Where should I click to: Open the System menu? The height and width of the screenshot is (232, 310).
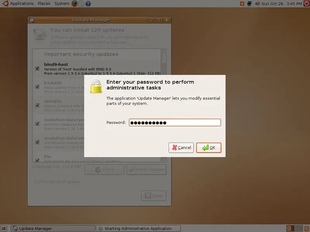[62, 3]
